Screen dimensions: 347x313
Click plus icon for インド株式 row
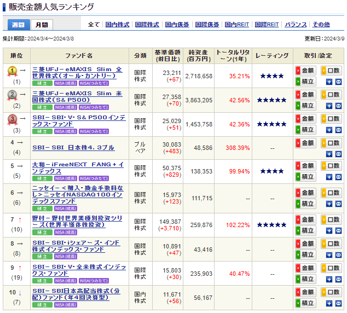[x=329, y=255]
